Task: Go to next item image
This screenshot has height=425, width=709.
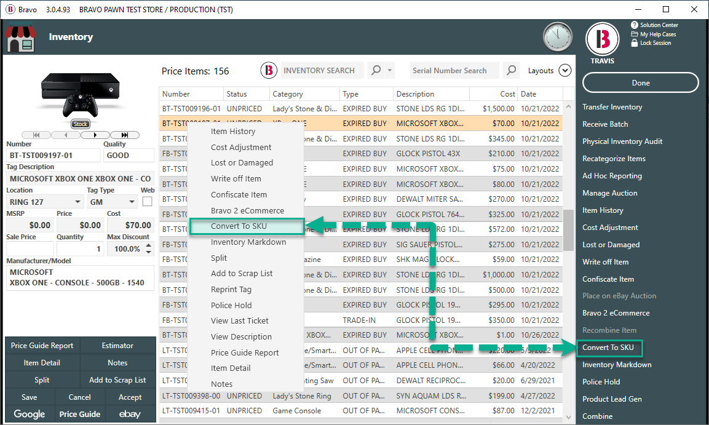Action: point(95,135)
